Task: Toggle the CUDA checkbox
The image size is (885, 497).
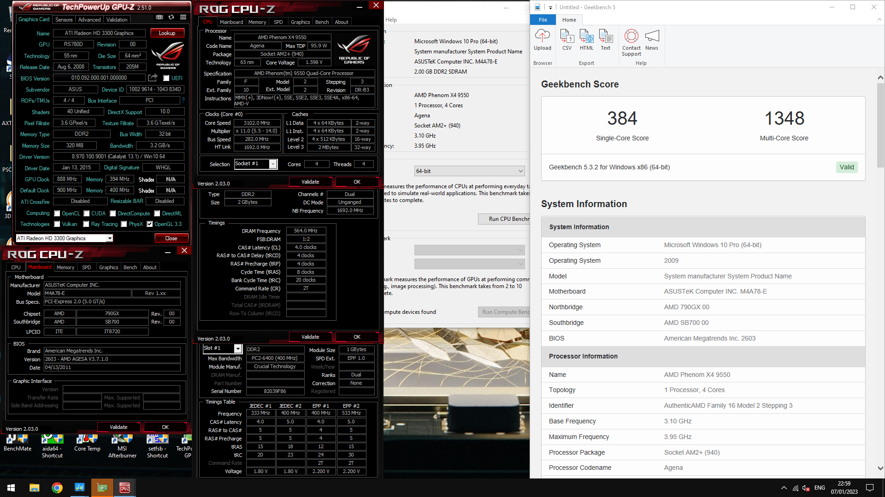Action: coord(86,214)
